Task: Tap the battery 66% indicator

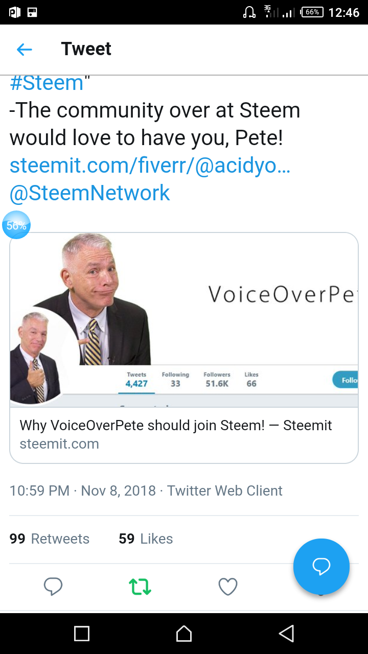Action: (x=312, y=12)
